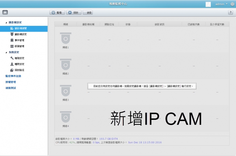236x156 pixels.
Task: Open the 授權管理 link
Action: tap(11, 82)
